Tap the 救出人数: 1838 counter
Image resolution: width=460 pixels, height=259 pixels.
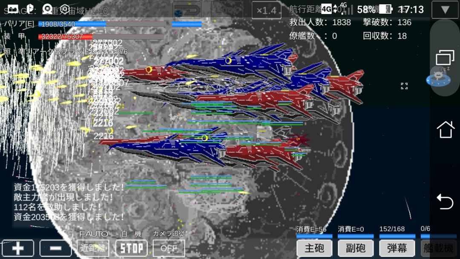320,22
